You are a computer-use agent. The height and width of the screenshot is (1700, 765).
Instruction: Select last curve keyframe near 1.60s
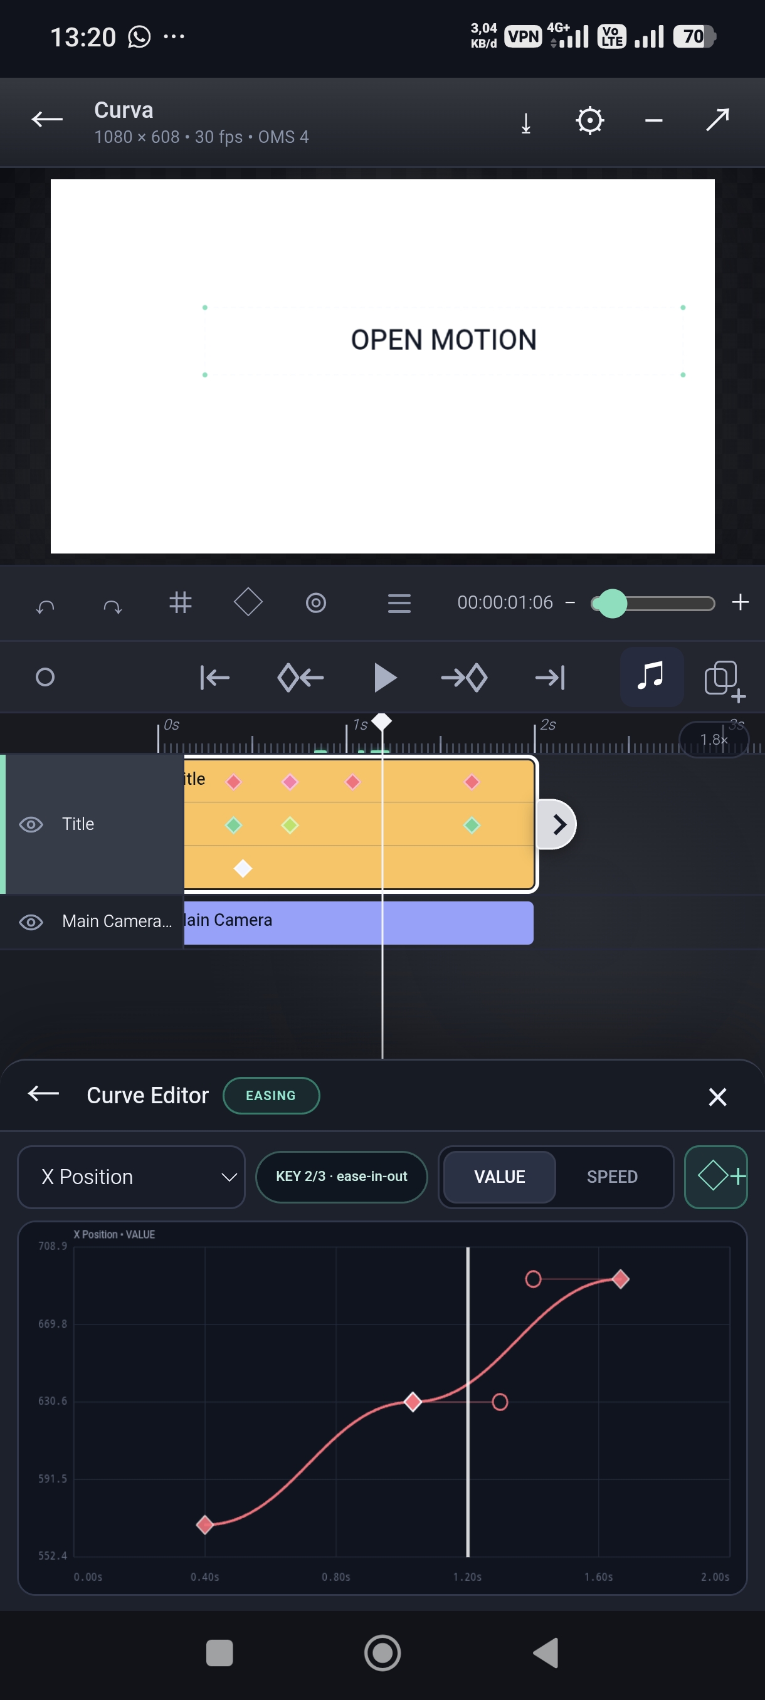coord(620,1279)
